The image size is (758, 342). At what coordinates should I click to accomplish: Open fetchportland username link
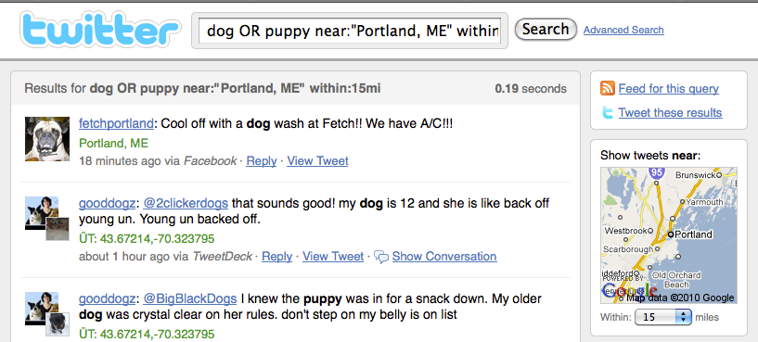coord(116,123)
